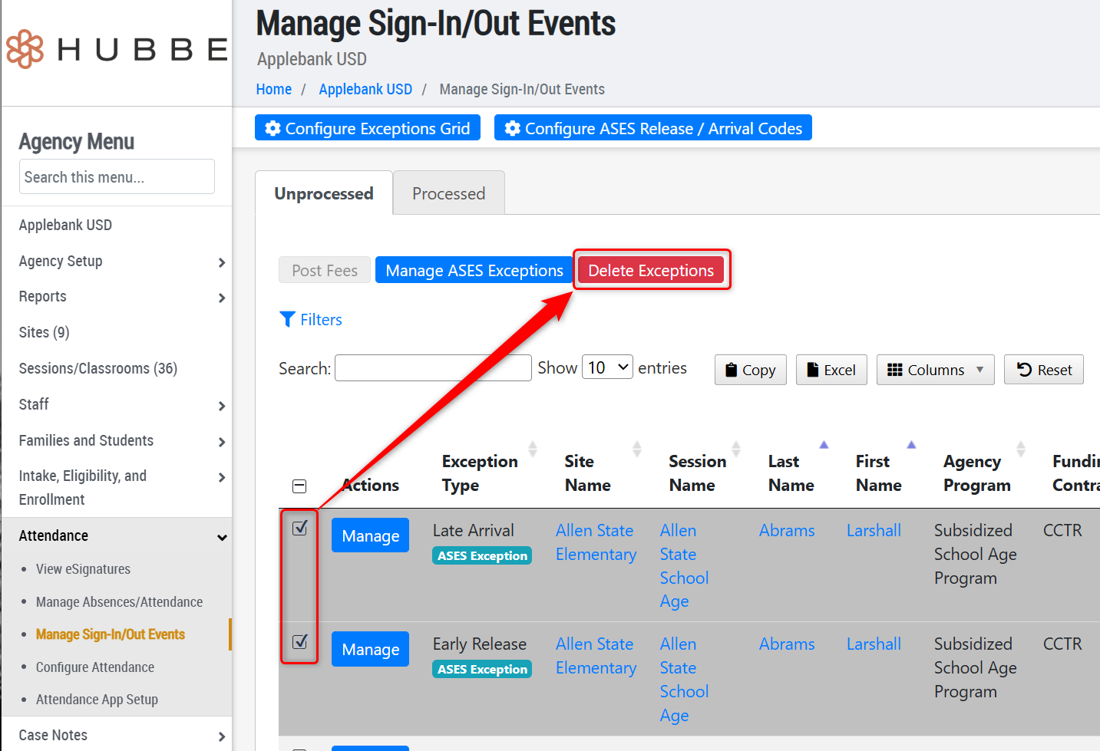Image resolution: width=1100 pixels, height=751 pixels.
Task: Change the Show entries count dropdown
Action: pos(607,368)
